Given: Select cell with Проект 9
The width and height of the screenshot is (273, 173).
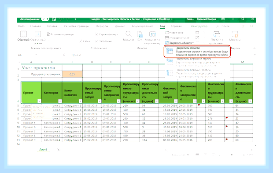Looking at the screenshot, I should pyautogui.click(x=31, y=140).
